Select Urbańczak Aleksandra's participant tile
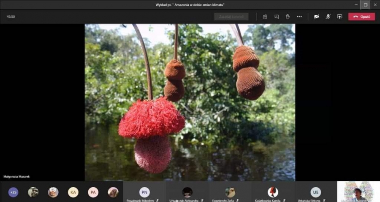This screenshot has height=202, width=380. pos(187,192)
